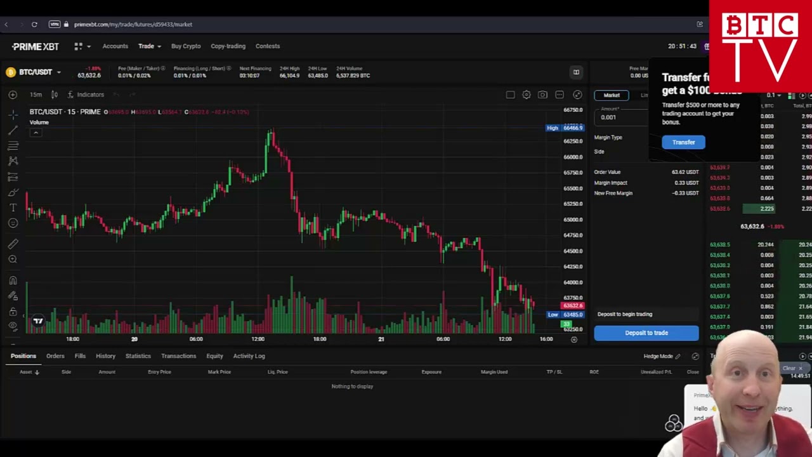The image size is (812, 457).
Task: Toggle magnet mode for drawings
Action: click(x=13, y=280)
